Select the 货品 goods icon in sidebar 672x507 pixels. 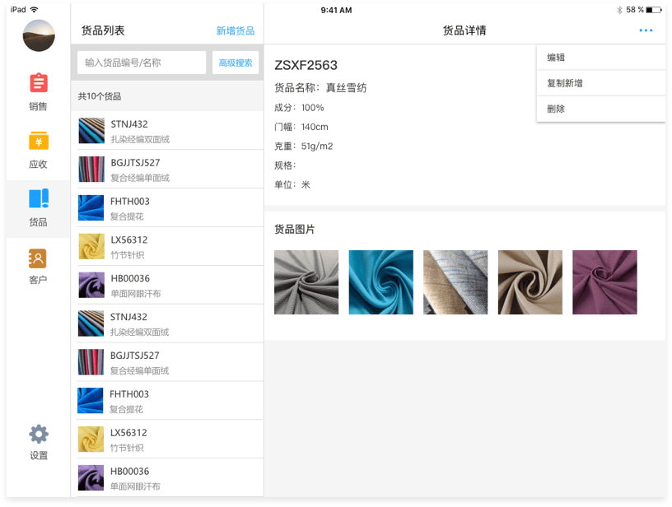38,199
